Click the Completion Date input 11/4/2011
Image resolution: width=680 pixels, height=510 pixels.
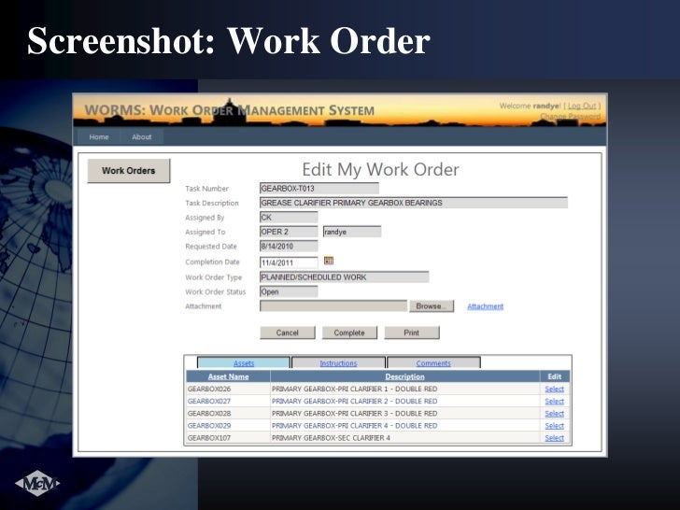(x=289, y=262)
